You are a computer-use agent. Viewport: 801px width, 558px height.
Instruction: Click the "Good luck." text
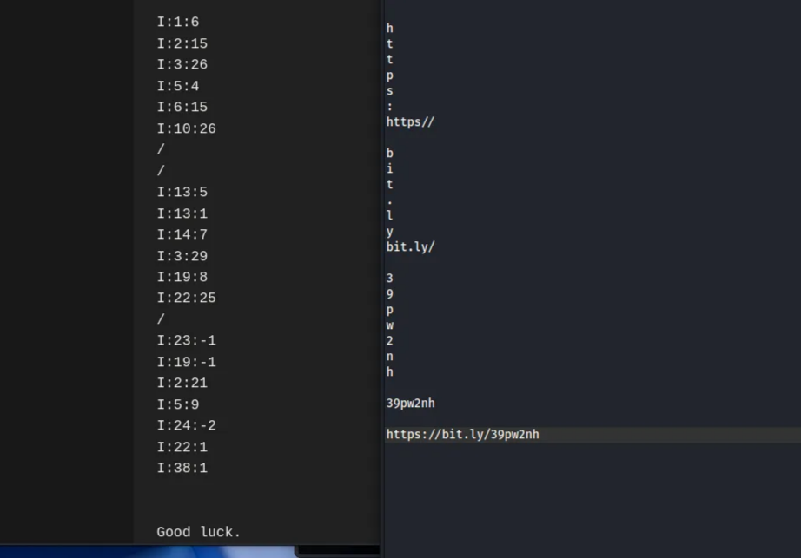(x=198, y=532)
